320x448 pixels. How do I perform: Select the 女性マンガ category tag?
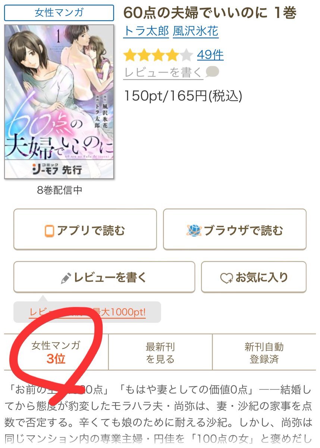click(59, 13)
